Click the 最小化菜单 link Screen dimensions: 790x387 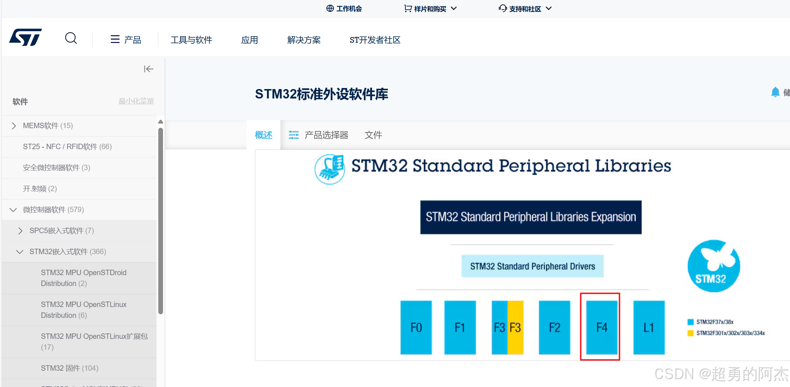click(x=136, y=101)
